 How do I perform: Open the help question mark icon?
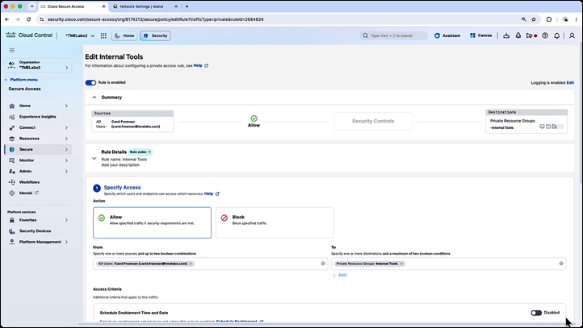coord(545,35)
